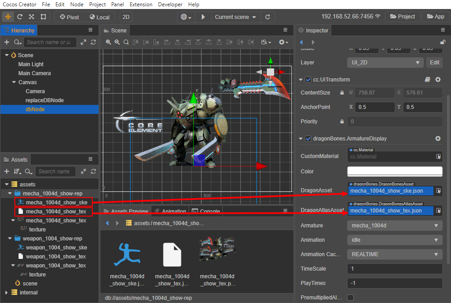Toggle 2D view mode in the toolbar
The height and width of the screenshot is (303, 451).
point(126,17)
